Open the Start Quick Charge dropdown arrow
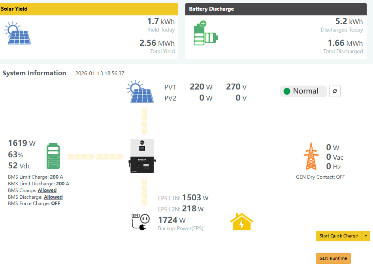Viewport: 373px width, 265px height. click(x=366, y=236)
